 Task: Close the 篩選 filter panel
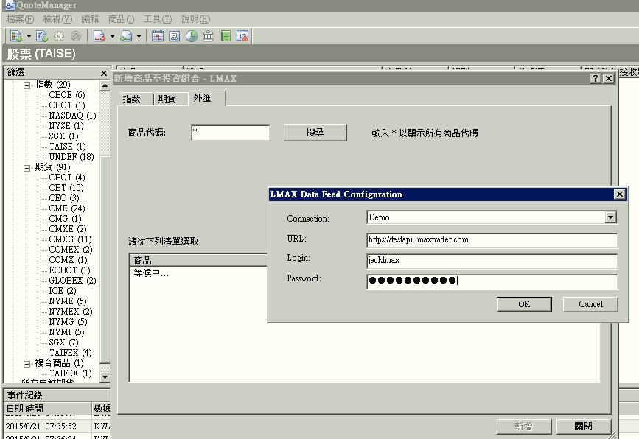pyautogui.click(x=103, y=73)
